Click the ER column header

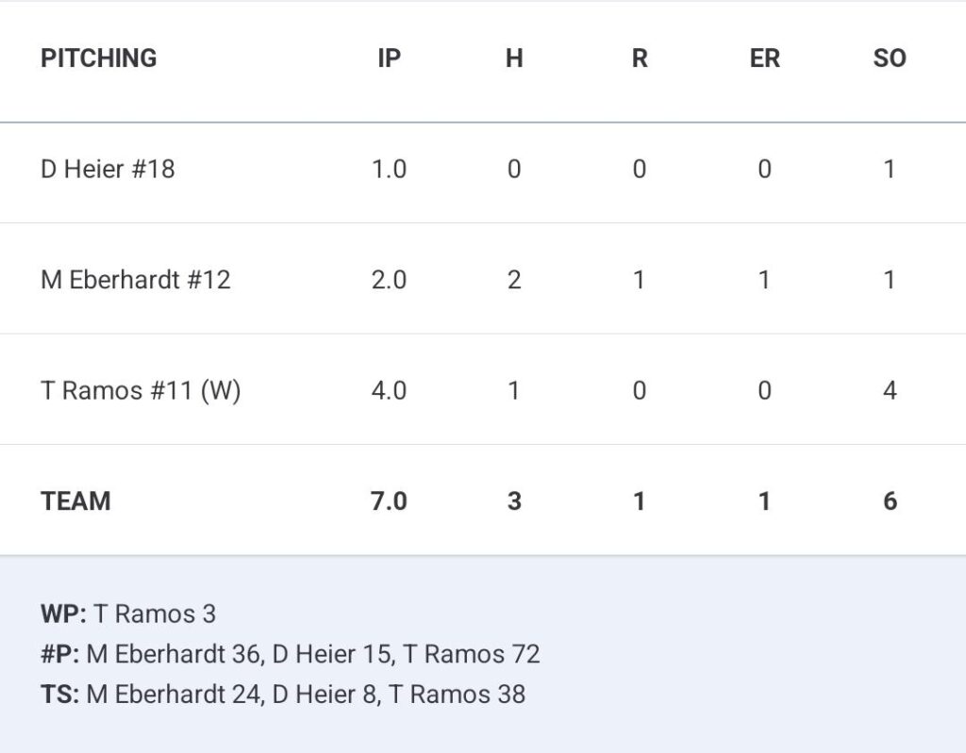click(764, 58)
